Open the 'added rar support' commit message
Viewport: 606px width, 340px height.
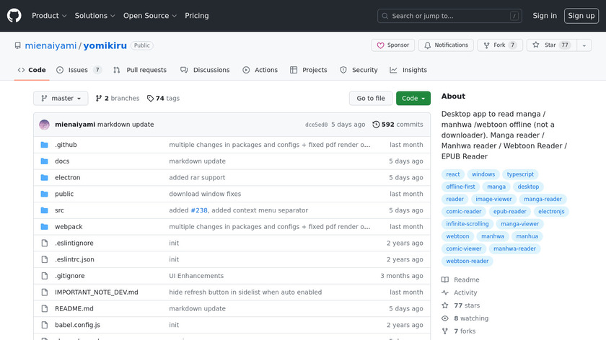pos(197,177)
